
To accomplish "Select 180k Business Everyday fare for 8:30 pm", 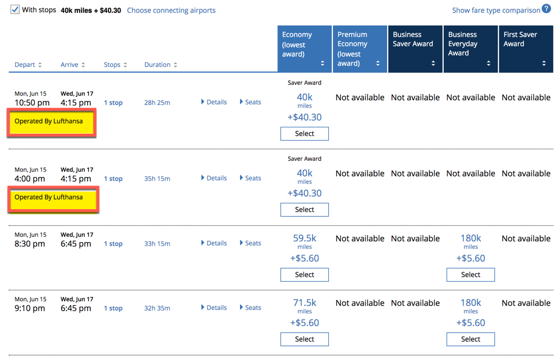I will [470, 275].
